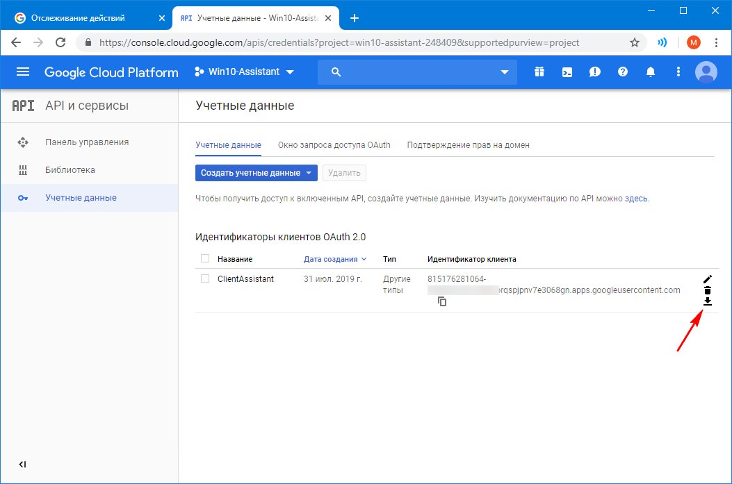Check the select-all header checkbox
Image resolution: width=732 pixels, height=484 pixels.
point(205,259)
